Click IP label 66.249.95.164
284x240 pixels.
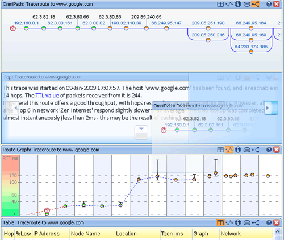(x=251, y=23)
